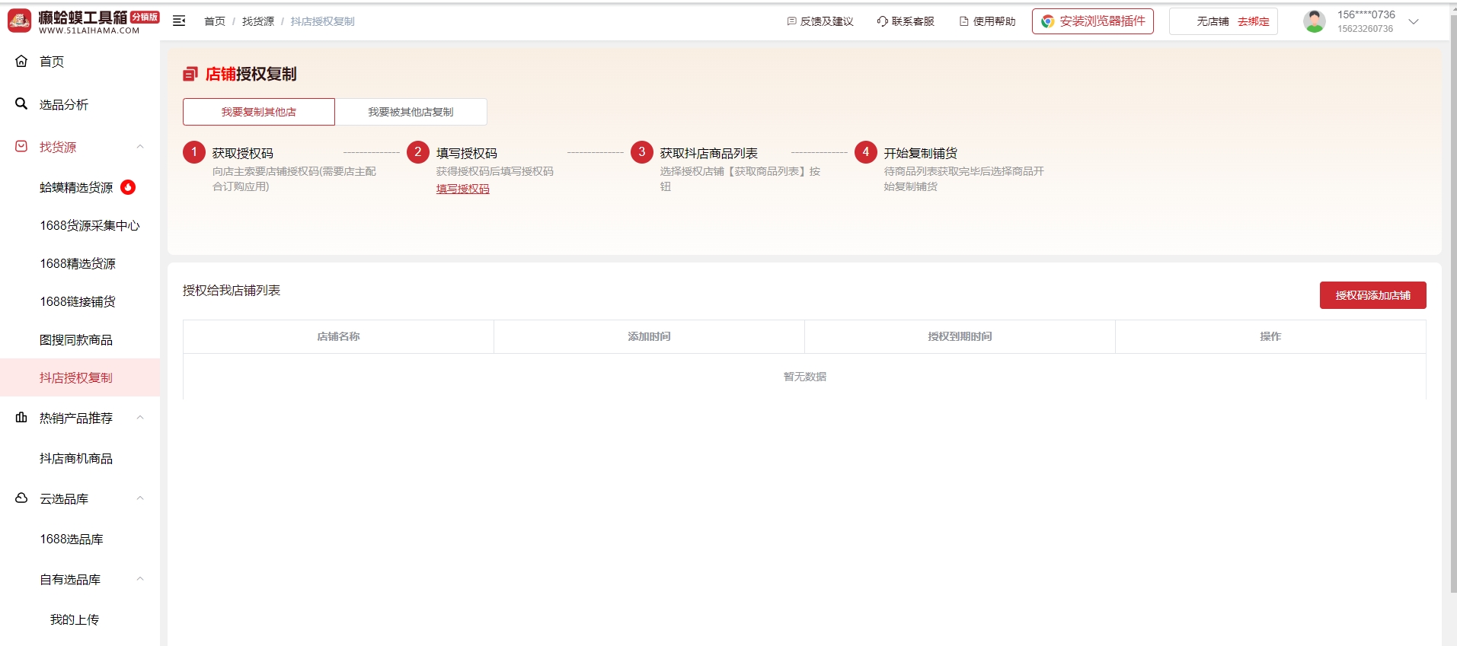The height and width of the screenshot is (646, 1457).
Task: Collapse the 热销产品推荐 section chevron
Action: pos(140,418)
